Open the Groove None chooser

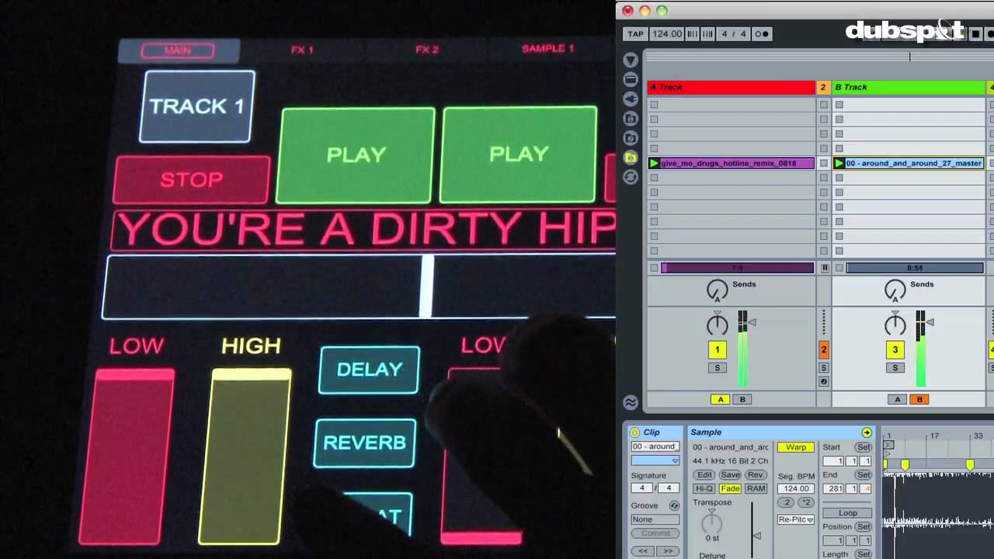(655, 519)
